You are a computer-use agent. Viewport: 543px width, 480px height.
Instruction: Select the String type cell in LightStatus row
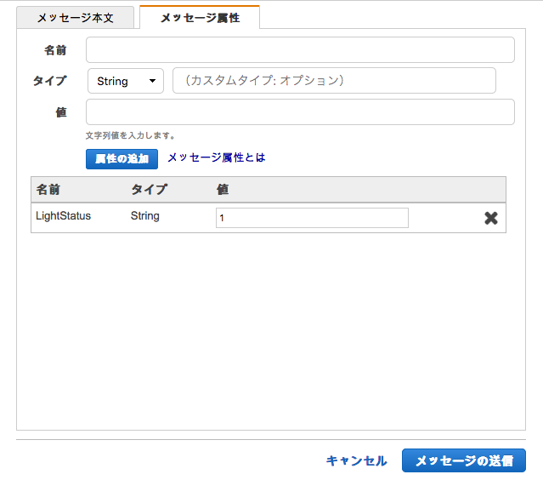tap(145, 216)
